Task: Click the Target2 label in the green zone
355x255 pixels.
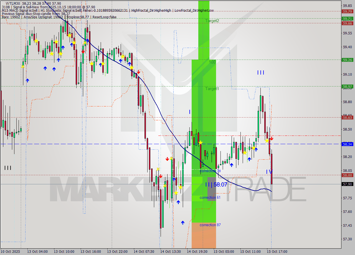Action: click(x=212, y=21)
